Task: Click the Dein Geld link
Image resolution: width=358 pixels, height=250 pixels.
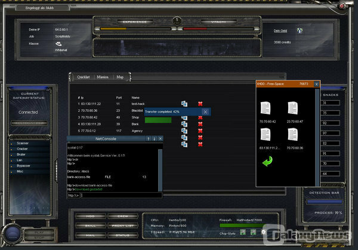Action: tap(280, 31)
